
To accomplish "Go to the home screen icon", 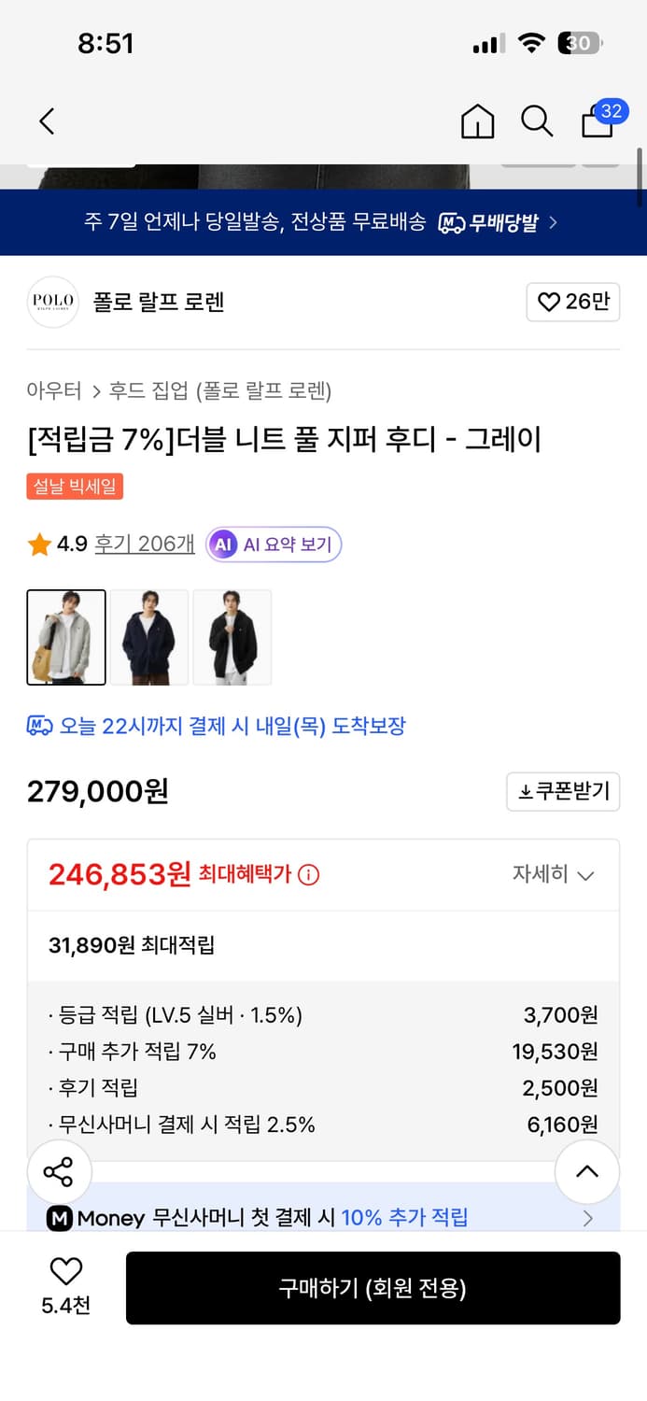I will point(477,122).
